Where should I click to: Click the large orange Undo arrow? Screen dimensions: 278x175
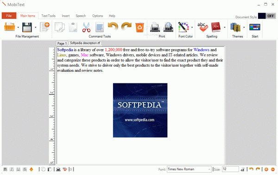pos(113,26)
